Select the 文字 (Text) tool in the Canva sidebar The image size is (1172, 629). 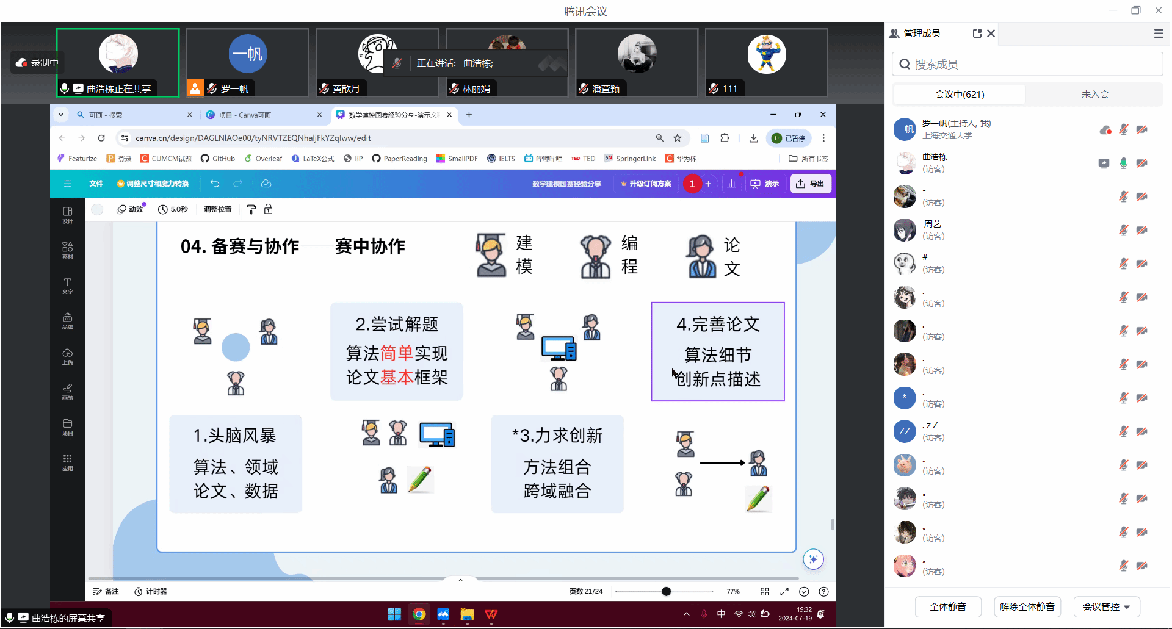coord(67,286)
